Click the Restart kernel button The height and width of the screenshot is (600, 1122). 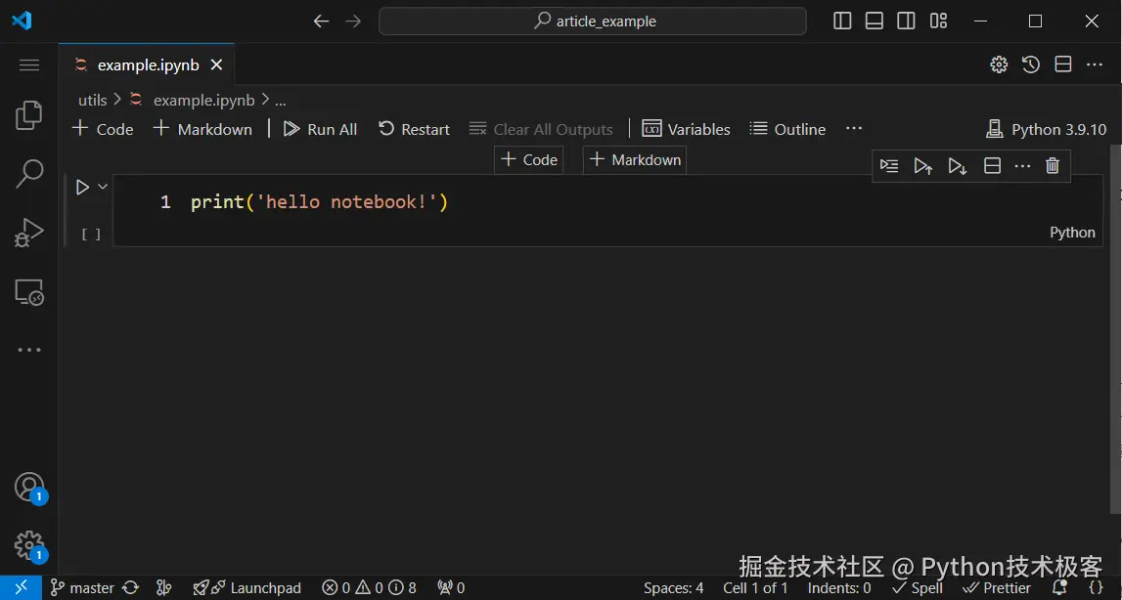coord(414,129)
